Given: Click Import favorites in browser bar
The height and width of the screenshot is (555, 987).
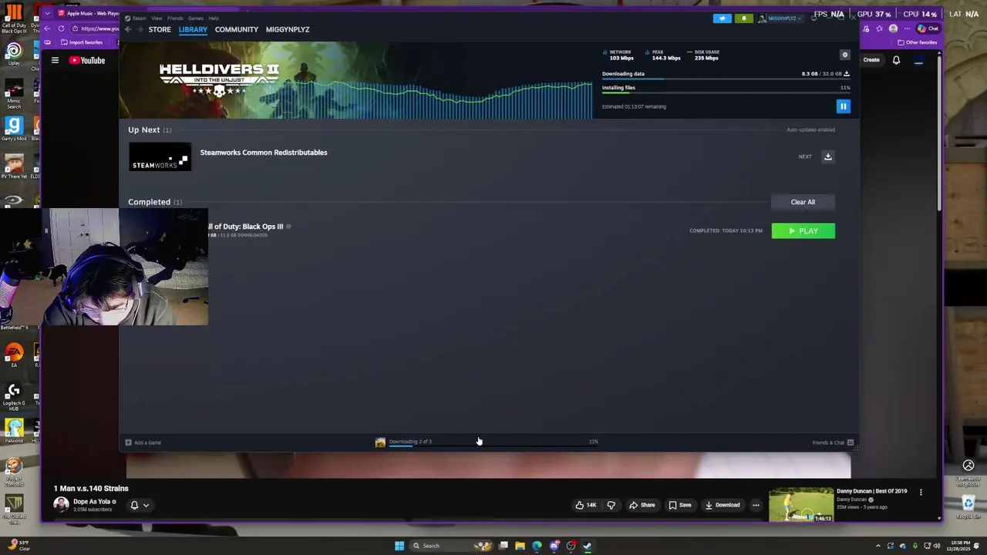Looking at the screenshot, I should pos(82,42).
